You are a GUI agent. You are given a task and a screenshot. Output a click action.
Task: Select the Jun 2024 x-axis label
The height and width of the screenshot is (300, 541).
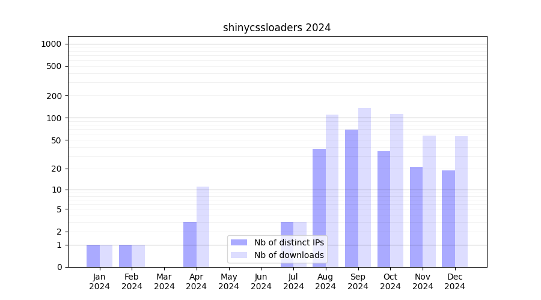[x=261, y=281]
